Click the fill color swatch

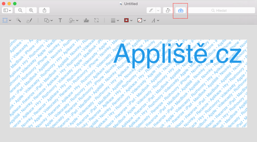[x=140, y=20]
